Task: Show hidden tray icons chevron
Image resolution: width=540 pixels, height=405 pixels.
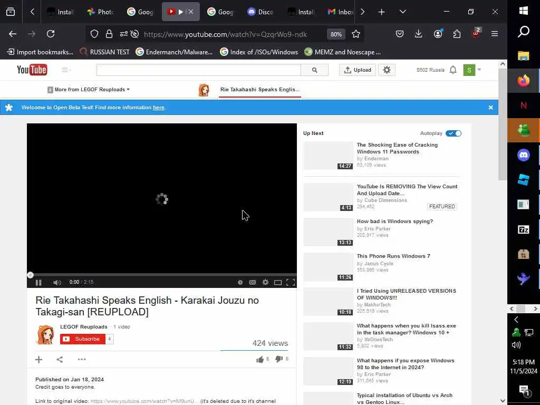Action: pyautogui.click(x=516, y=320)
